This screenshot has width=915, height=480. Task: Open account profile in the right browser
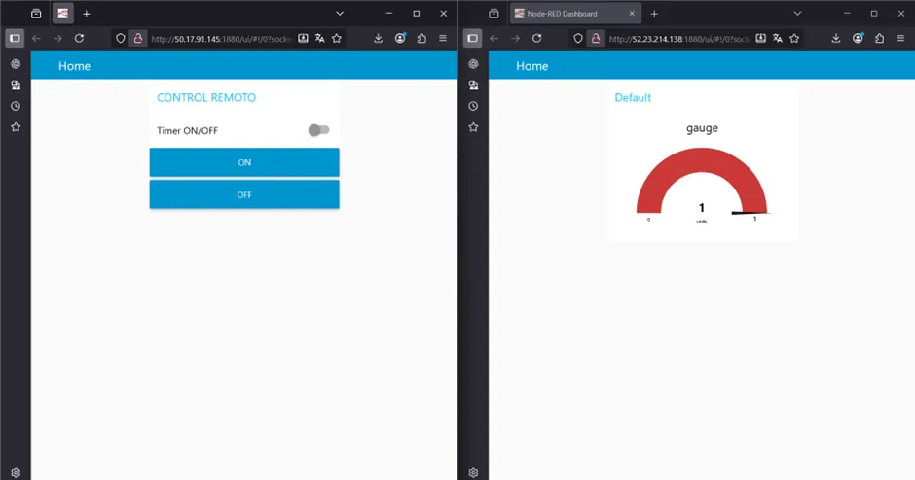pos(858,38)
